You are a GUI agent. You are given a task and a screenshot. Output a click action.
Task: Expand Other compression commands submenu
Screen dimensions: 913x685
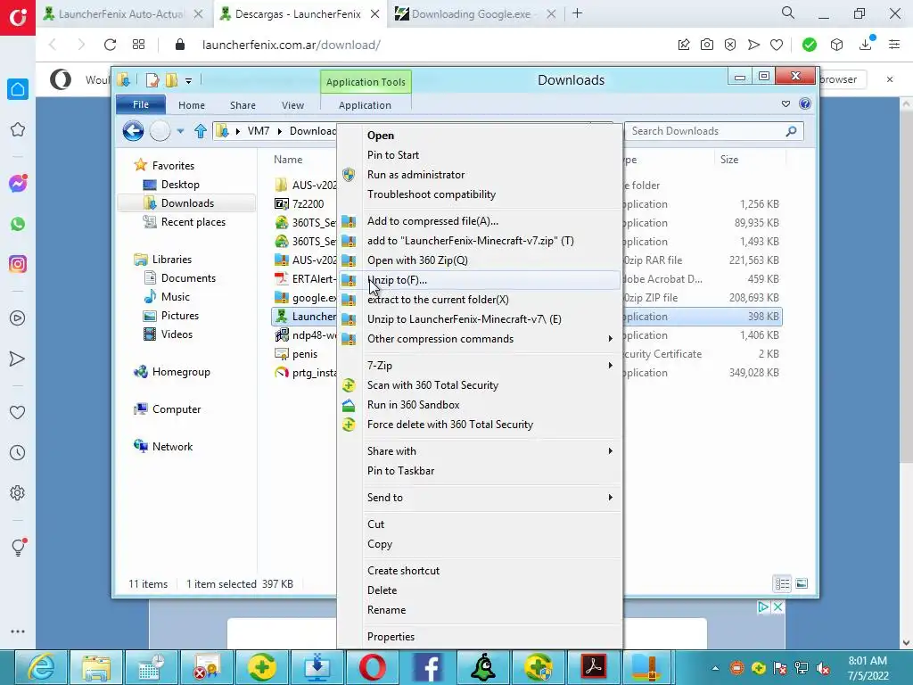(479, 339)
